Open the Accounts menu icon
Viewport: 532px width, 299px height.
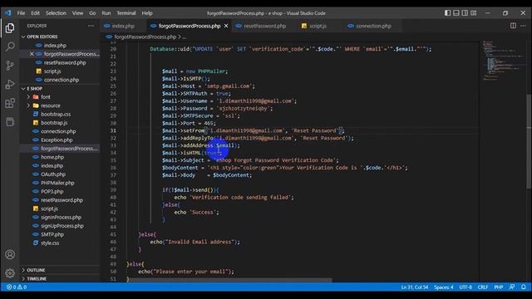(10, 254)
